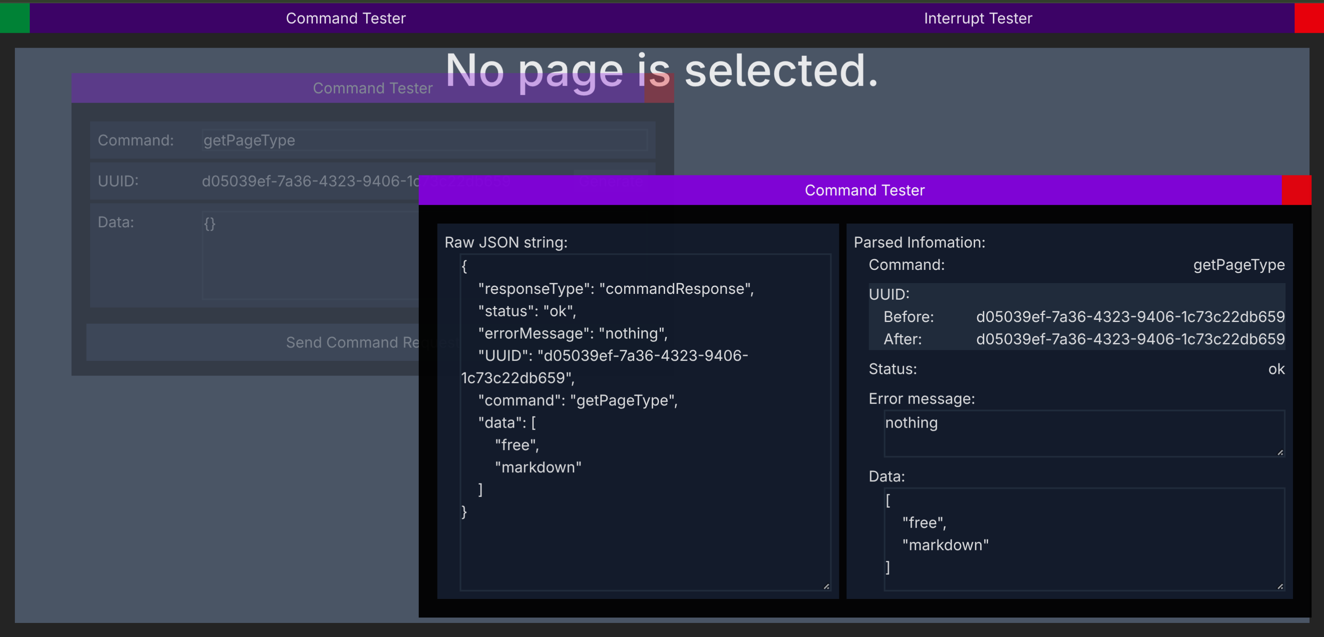The height and width of the screenshot is (637, 1324).
Task: Switch to the Command Tester tab
Action: (346, 19)
